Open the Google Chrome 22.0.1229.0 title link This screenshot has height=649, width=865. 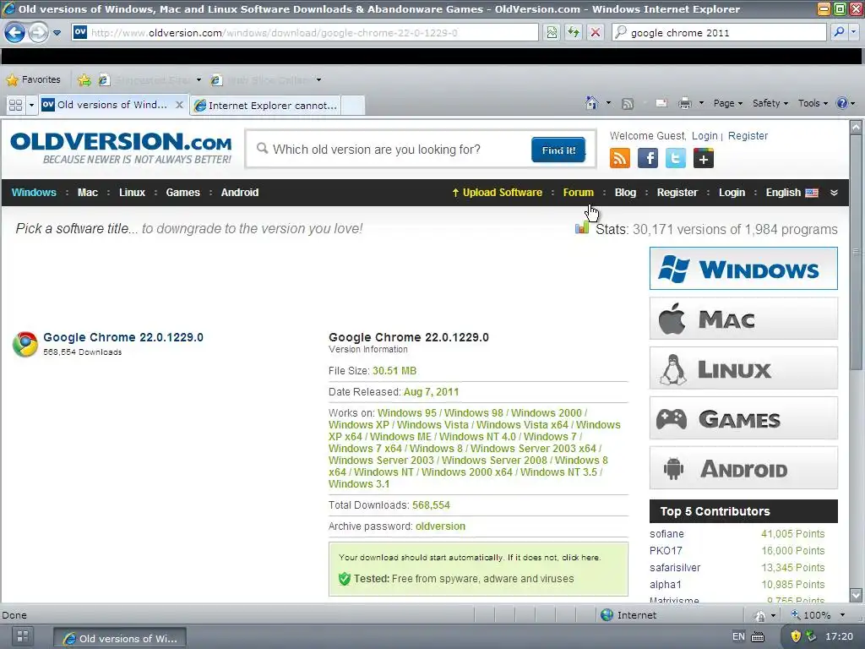(x=123, y=337)
